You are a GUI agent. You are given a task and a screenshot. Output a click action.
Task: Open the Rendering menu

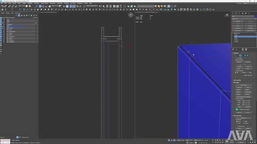tap(53, 3)
